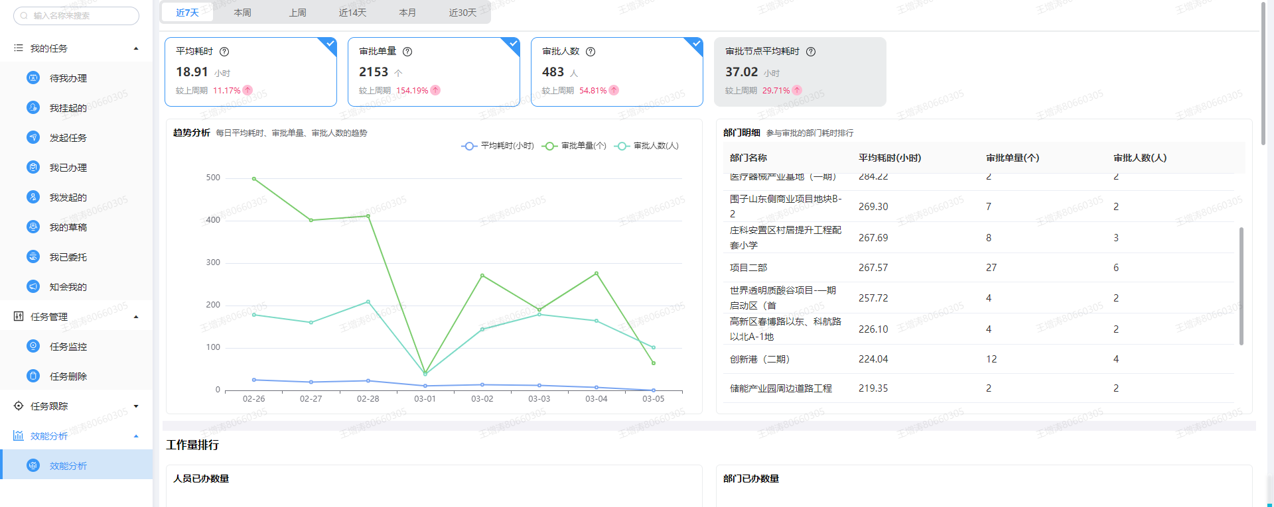
Task: Deselect the 平均耗时 metric card
Action: click(250, 72)
